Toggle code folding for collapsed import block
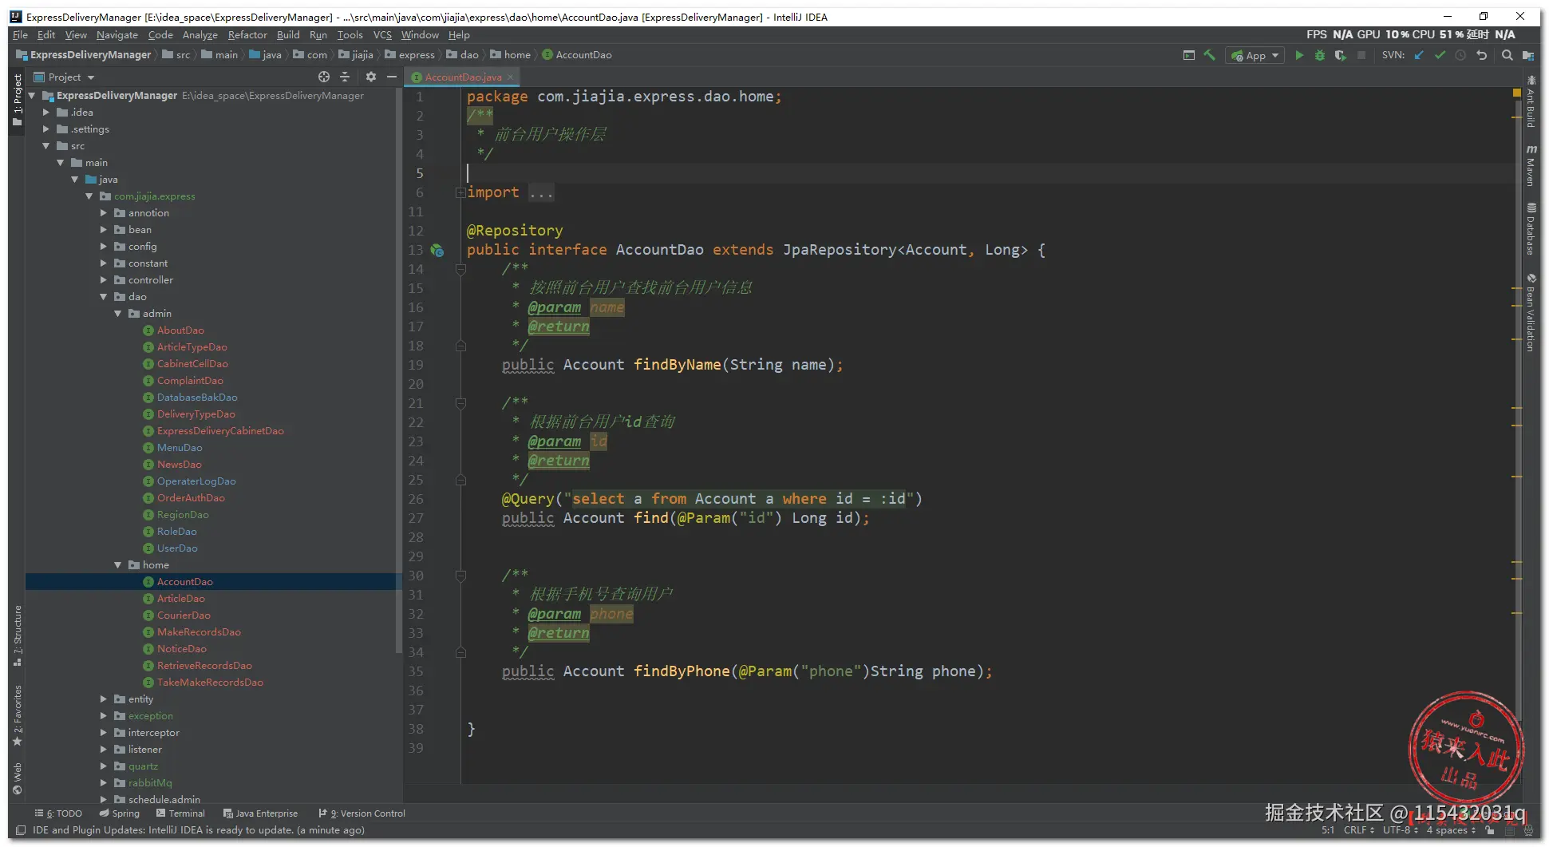Image resolution: width=1549 pixels, height=847 pixels. tap(460, 192)
